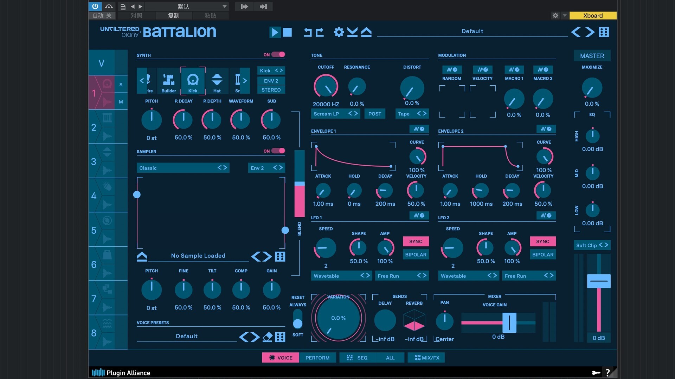This screenshot has width=675, height=379.
Task: Click the Xboard button
Action: point(593,15)
